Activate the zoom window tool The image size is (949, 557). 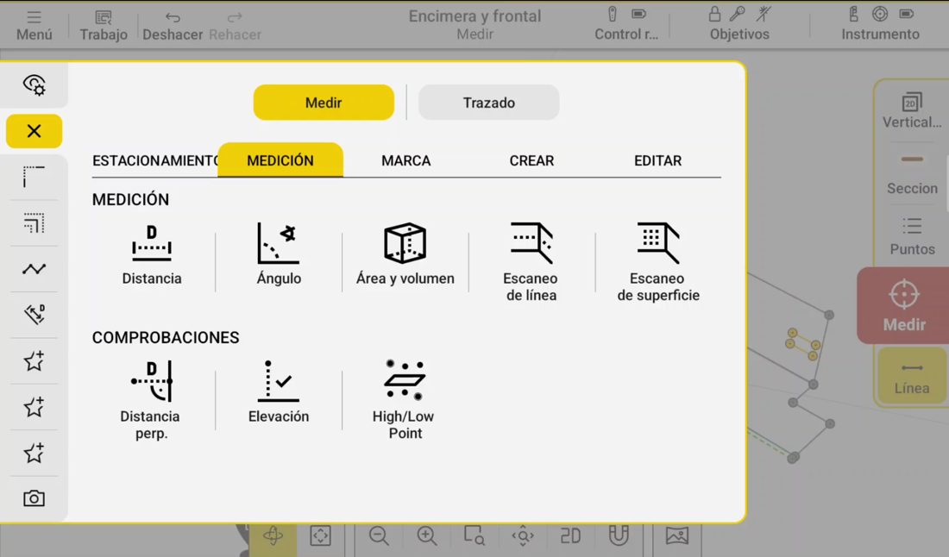(x=474, y=535)
